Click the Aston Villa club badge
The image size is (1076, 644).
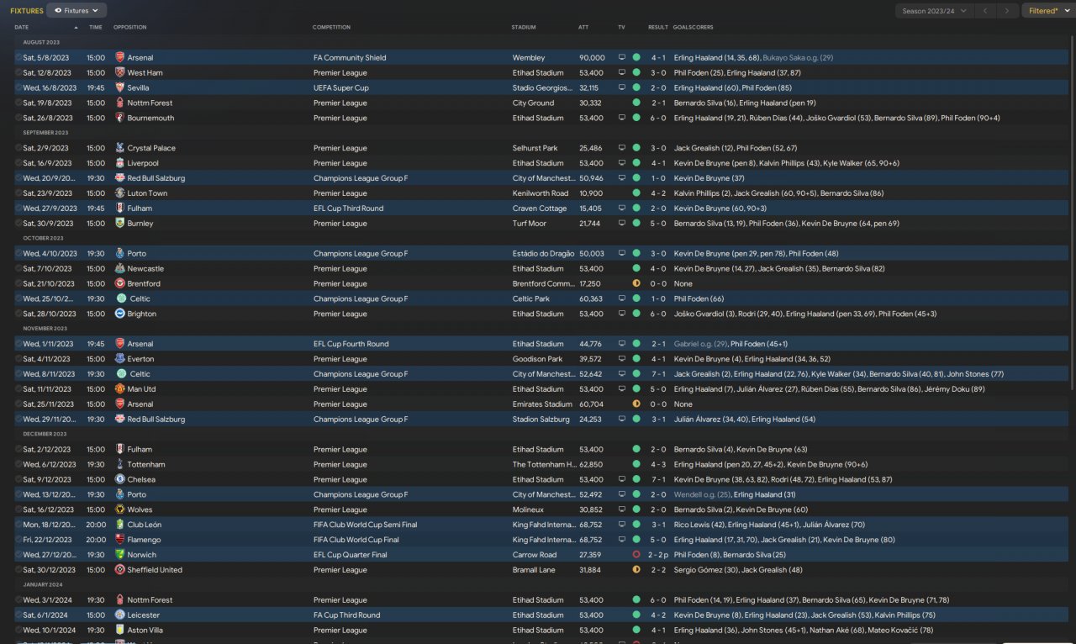point(120,631)
